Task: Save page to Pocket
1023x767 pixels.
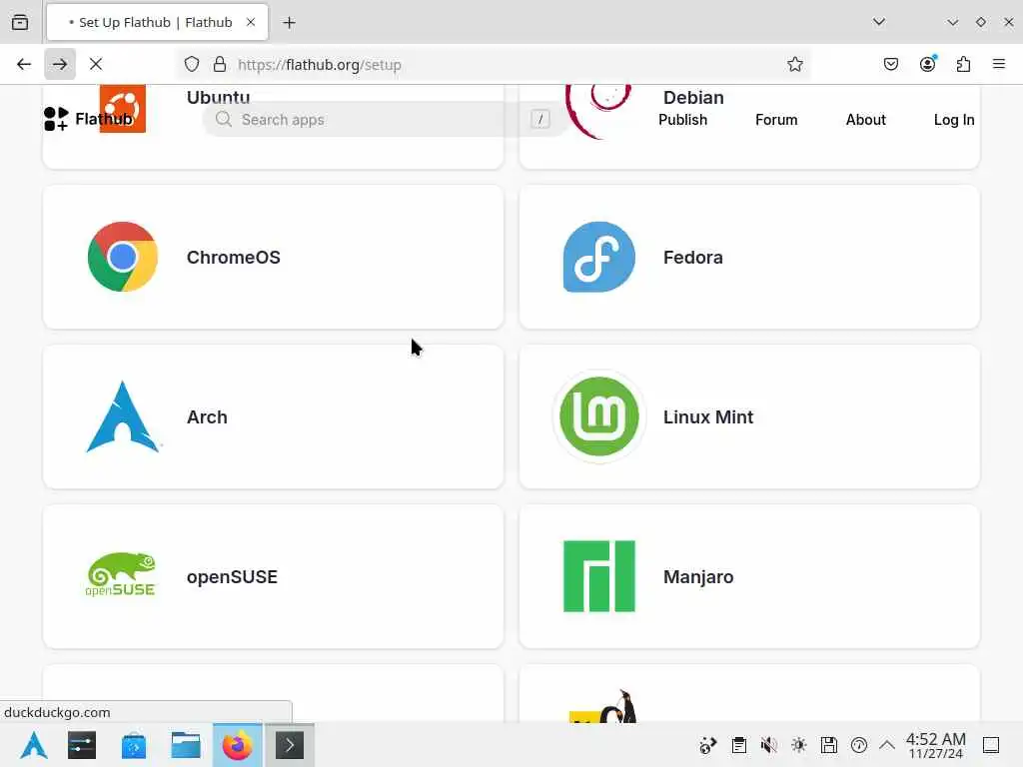Action: [x=891, y=64]
